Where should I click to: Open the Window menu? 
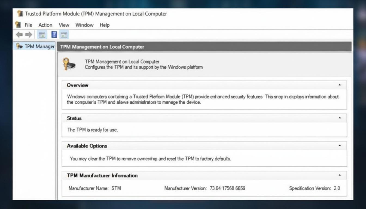pyautogui.click(x=84, y=25)
